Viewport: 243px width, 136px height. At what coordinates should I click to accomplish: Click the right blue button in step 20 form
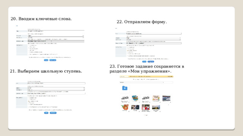click(x=53, y=60)
